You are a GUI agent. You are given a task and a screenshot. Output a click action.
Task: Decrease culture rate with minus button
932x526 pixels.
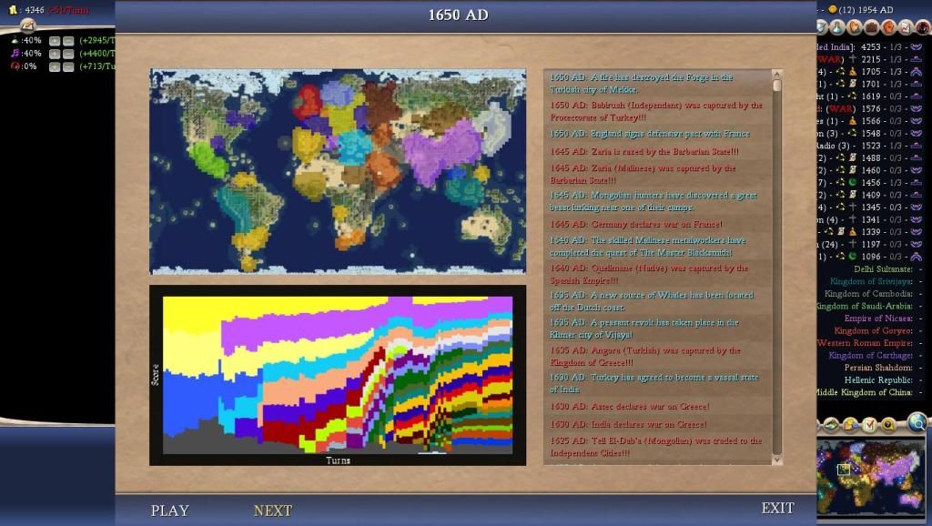click(68, 54)
